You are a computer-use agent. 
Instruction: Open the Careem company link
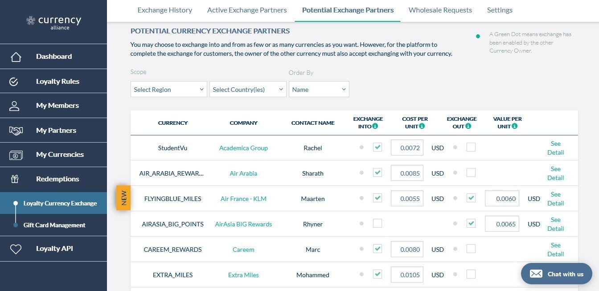click(243, 250)
